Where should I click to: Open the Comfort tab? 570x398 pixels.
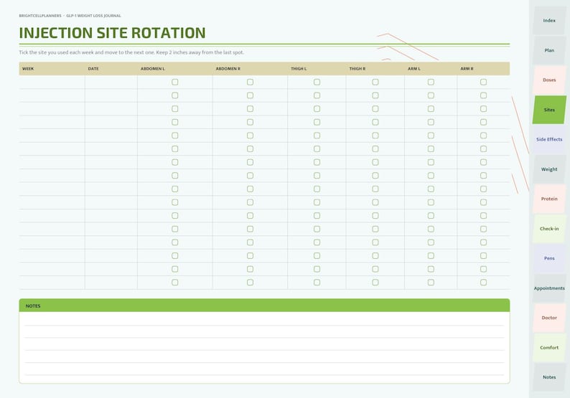pos(549,348)
